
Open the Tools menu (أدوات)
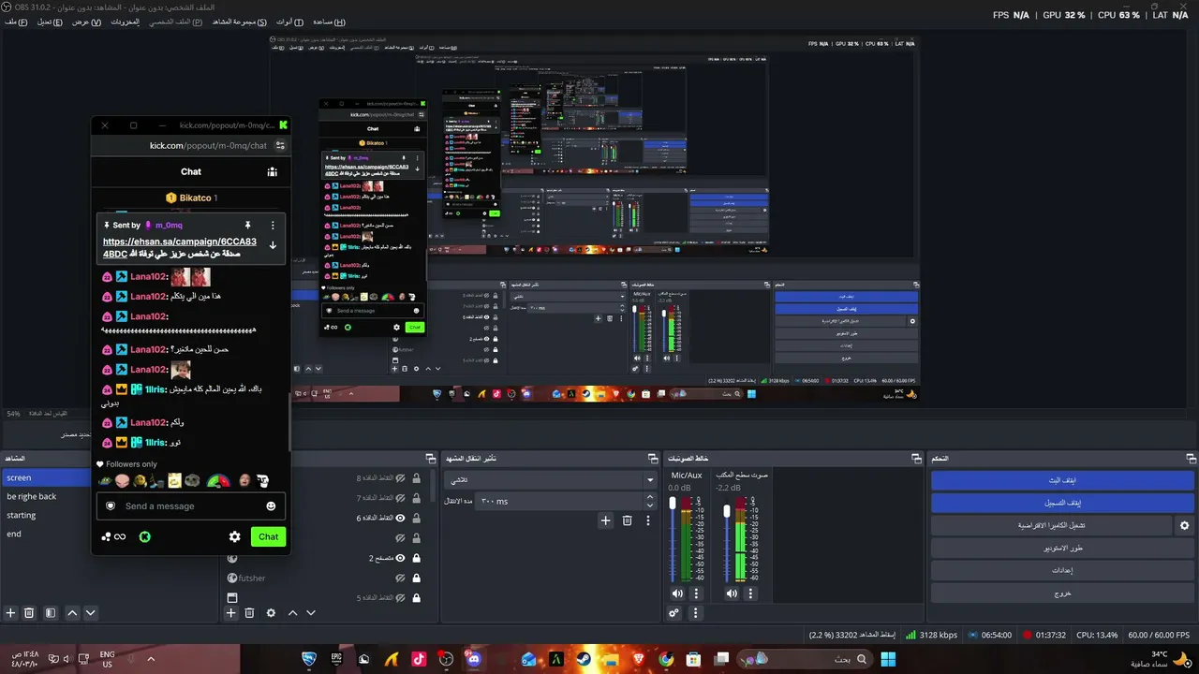[x=289, y=22]
